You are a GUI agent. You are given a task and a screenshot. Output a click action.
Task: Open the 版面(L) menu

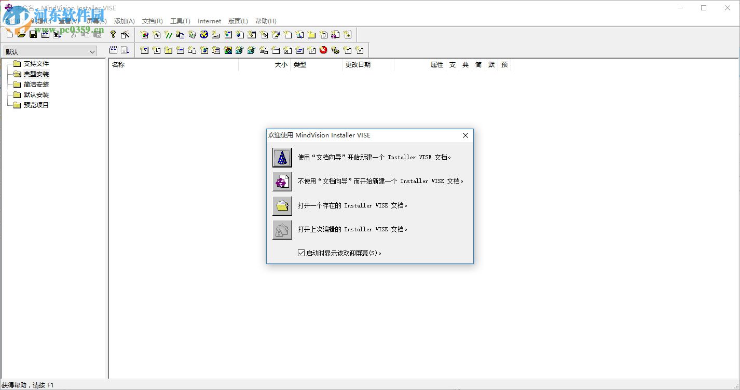(238, 21)
